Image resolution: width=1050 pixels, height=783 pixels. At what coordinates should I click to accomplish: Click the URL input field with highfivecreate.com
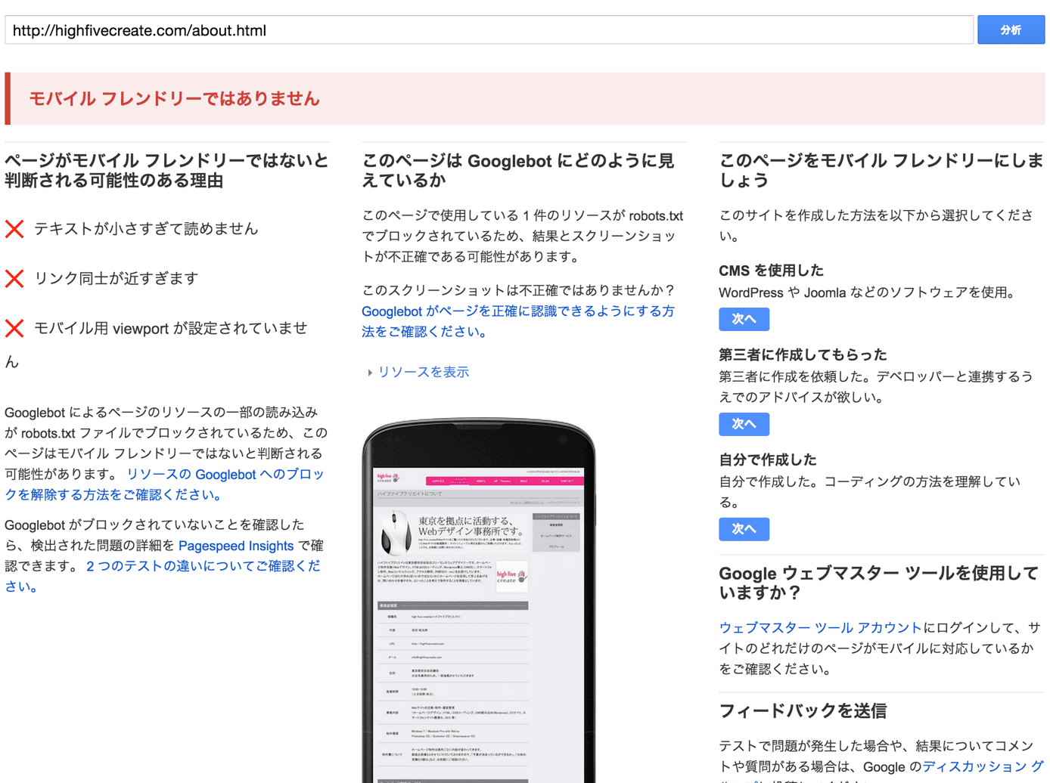489,30
